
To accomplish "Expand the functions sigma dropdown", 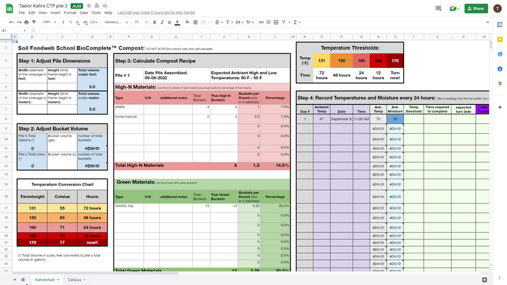I will (297, 22).
